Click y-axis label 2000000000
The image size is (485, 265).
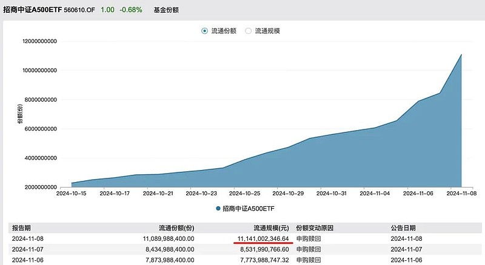point(41,187)
